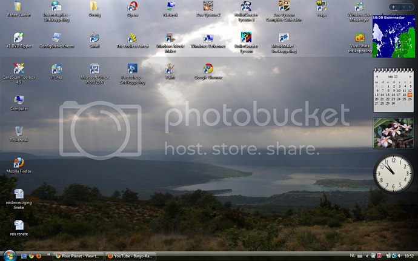Launch Zoo Tycoon 2 desktop icon

208,7
